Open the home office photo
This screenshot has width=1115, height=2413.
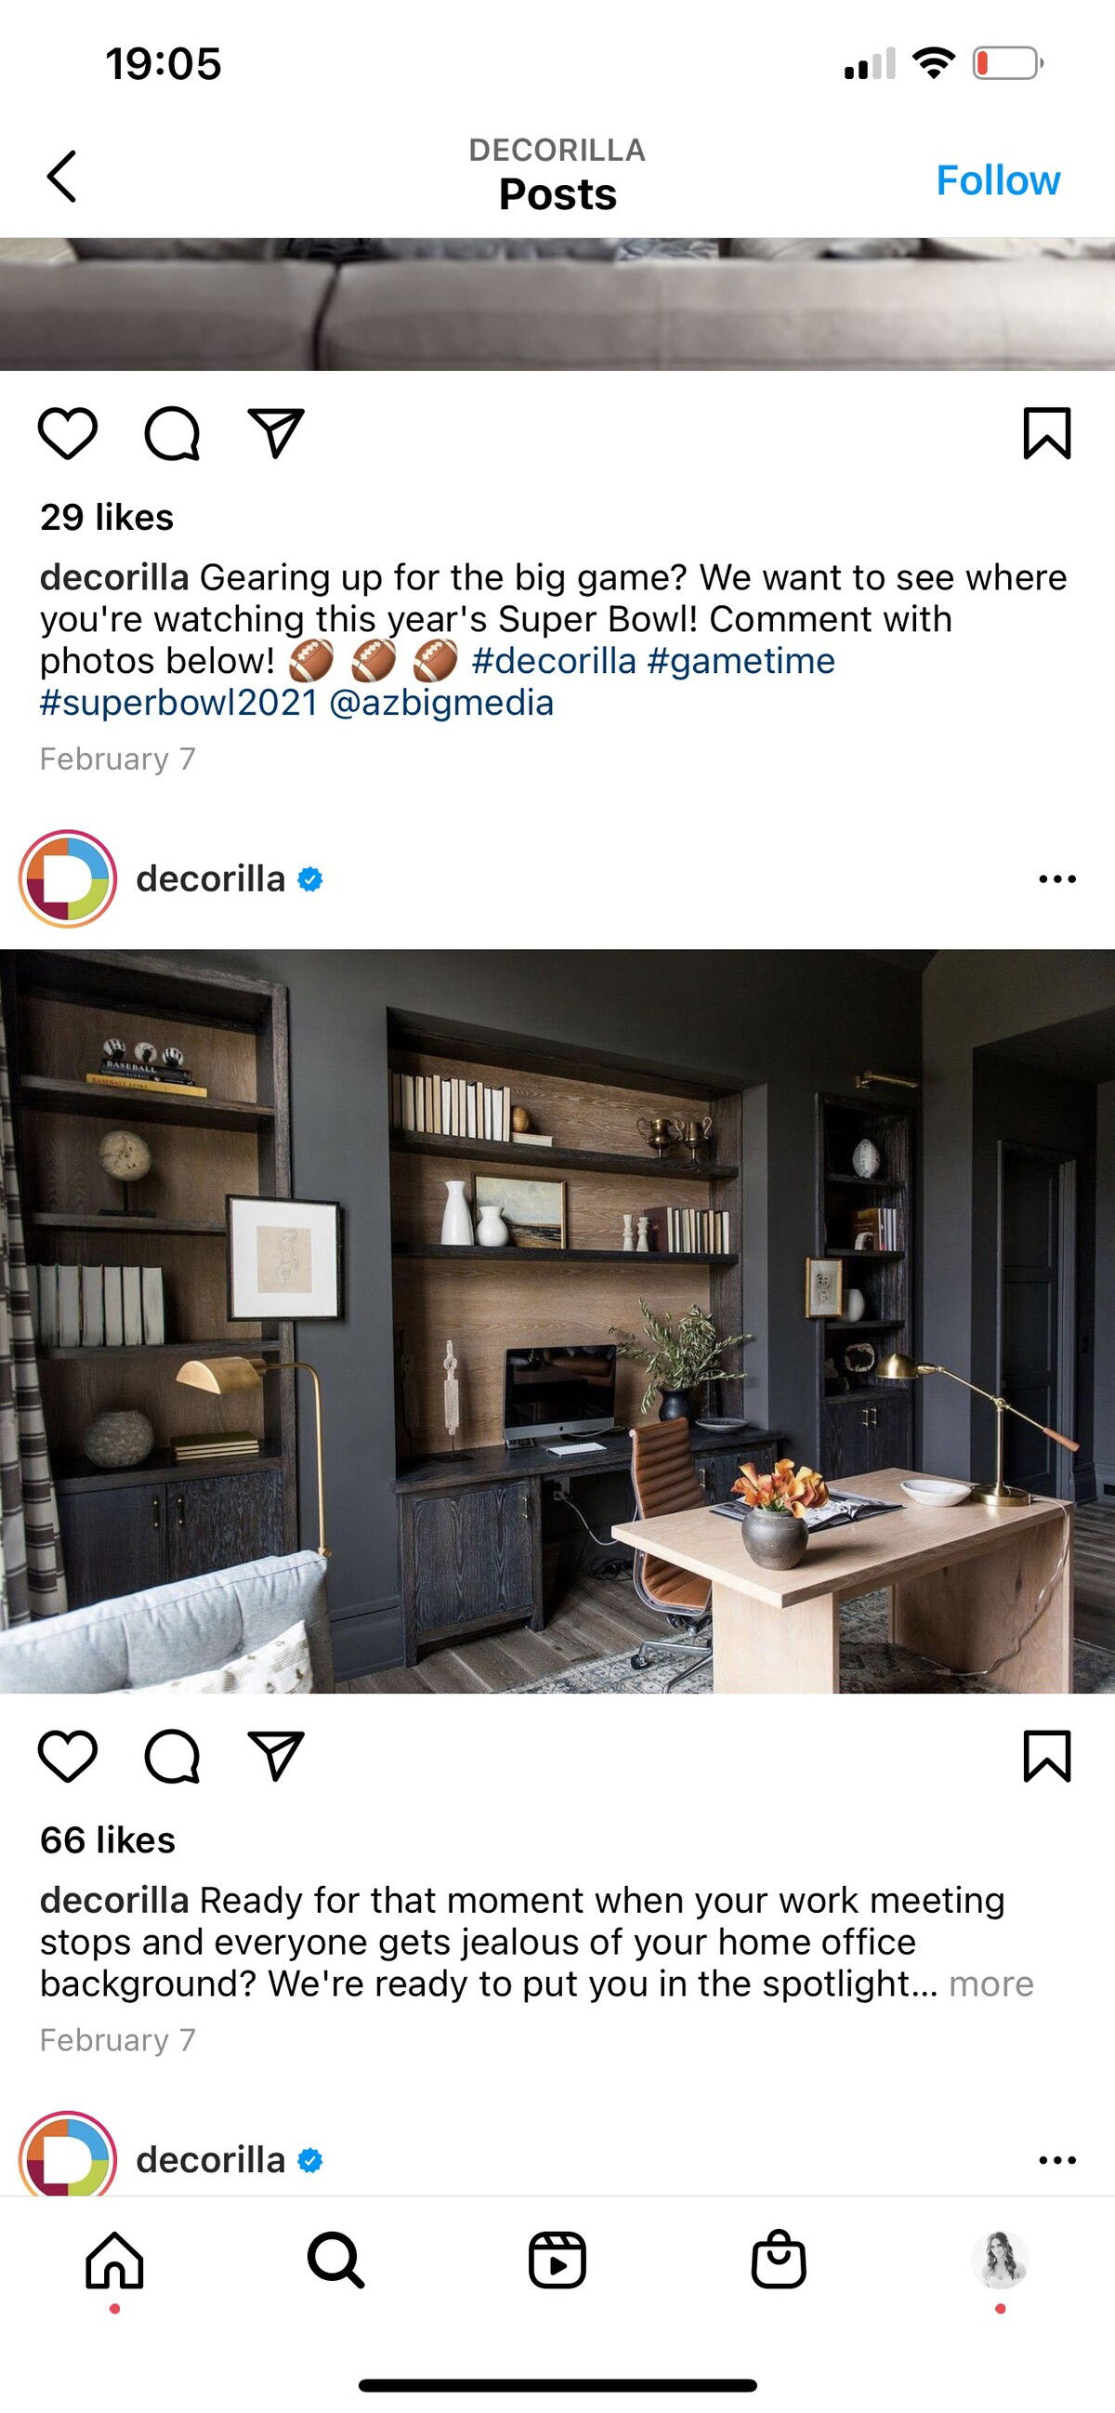click(557, 1321)
